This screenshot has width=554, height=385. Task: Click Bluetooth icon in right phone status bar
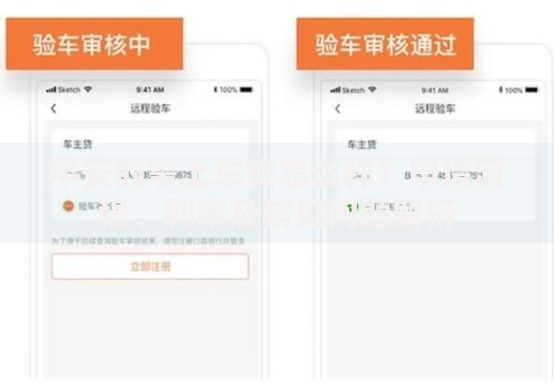pos(500,90)
